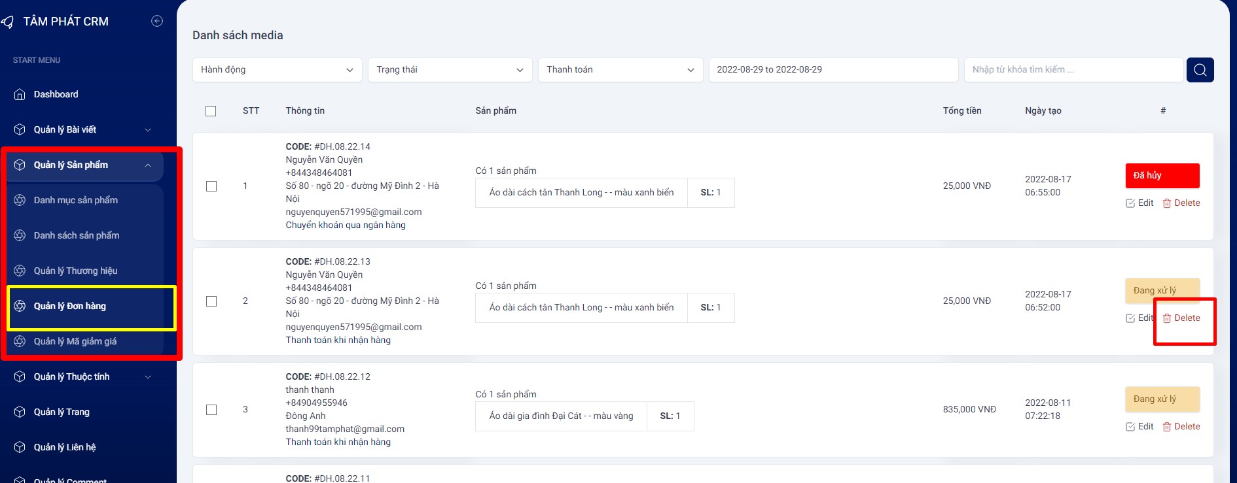Delete order #DH.08.22.13
The height and width of the screenshot is (483, 1237).
click(1181, 318)
